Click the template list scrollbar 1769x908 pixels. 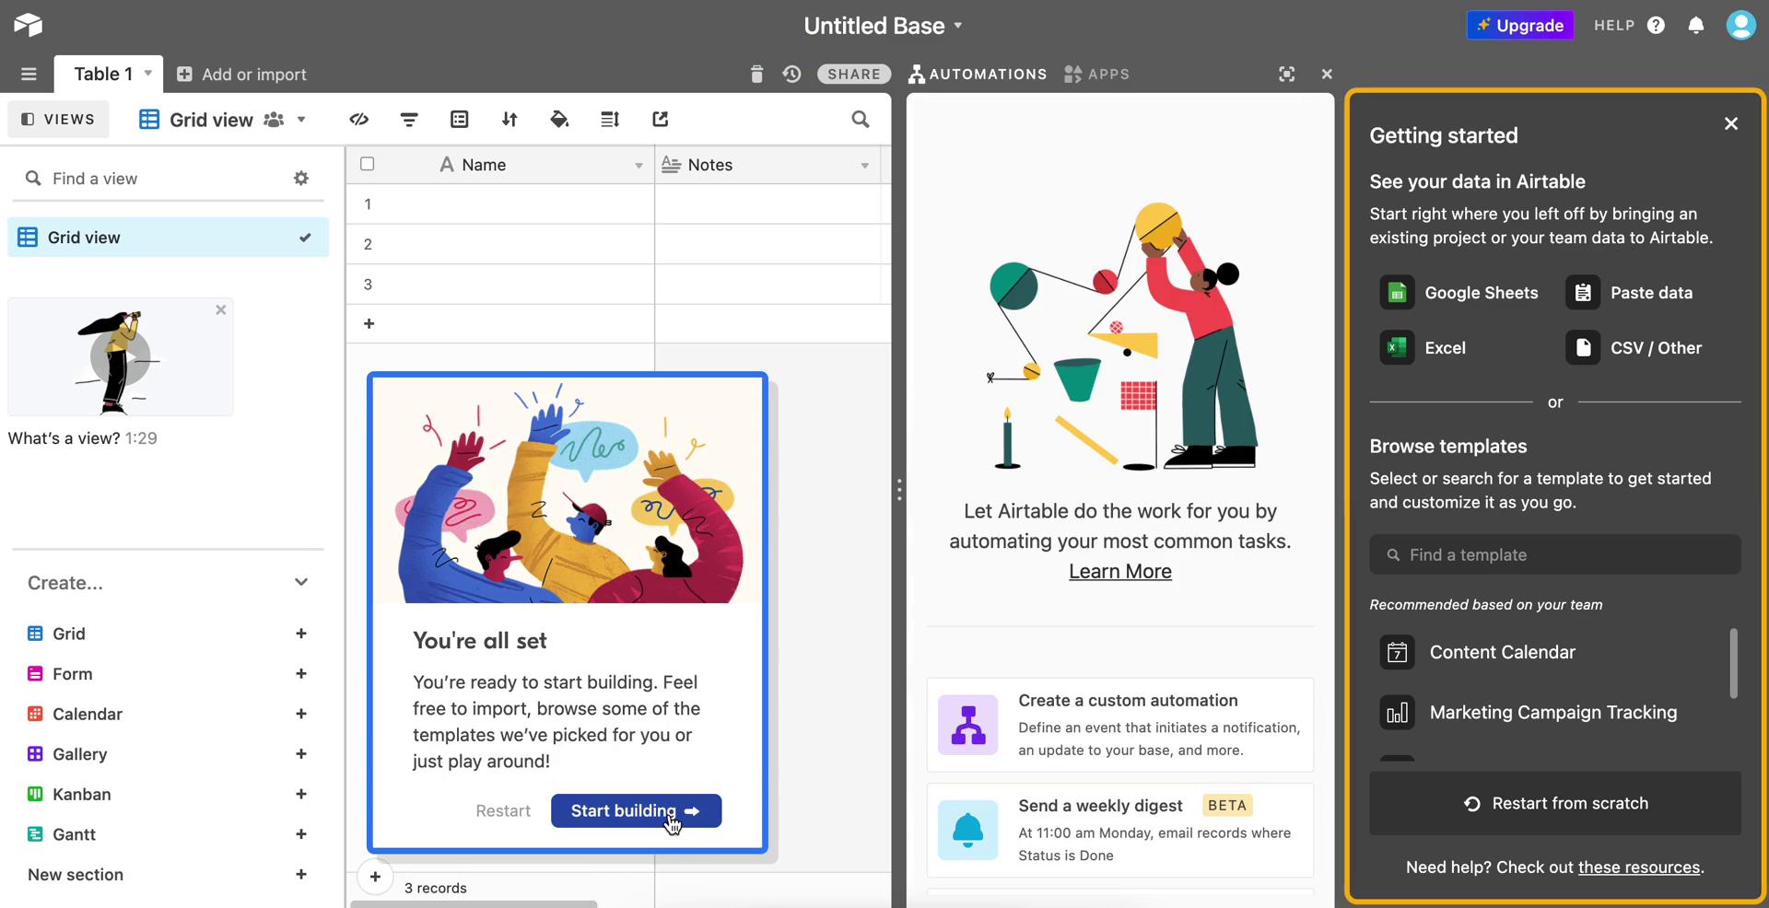point(1734,663)
